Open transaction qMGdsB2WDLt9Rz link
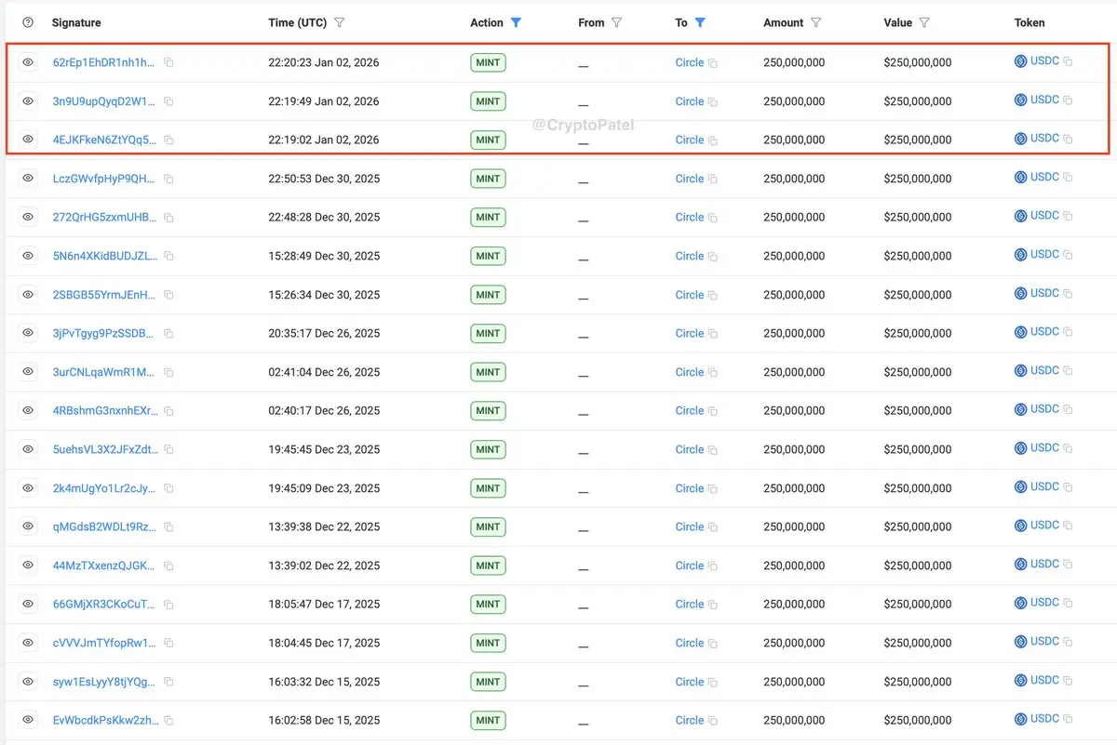The image size is (1117, 745). pyautogui.click(x=104, y=526)
